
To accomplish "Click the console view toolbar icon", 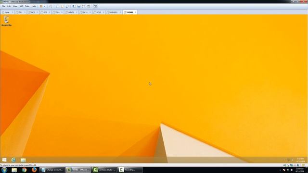I will click(x=95, y=6).
